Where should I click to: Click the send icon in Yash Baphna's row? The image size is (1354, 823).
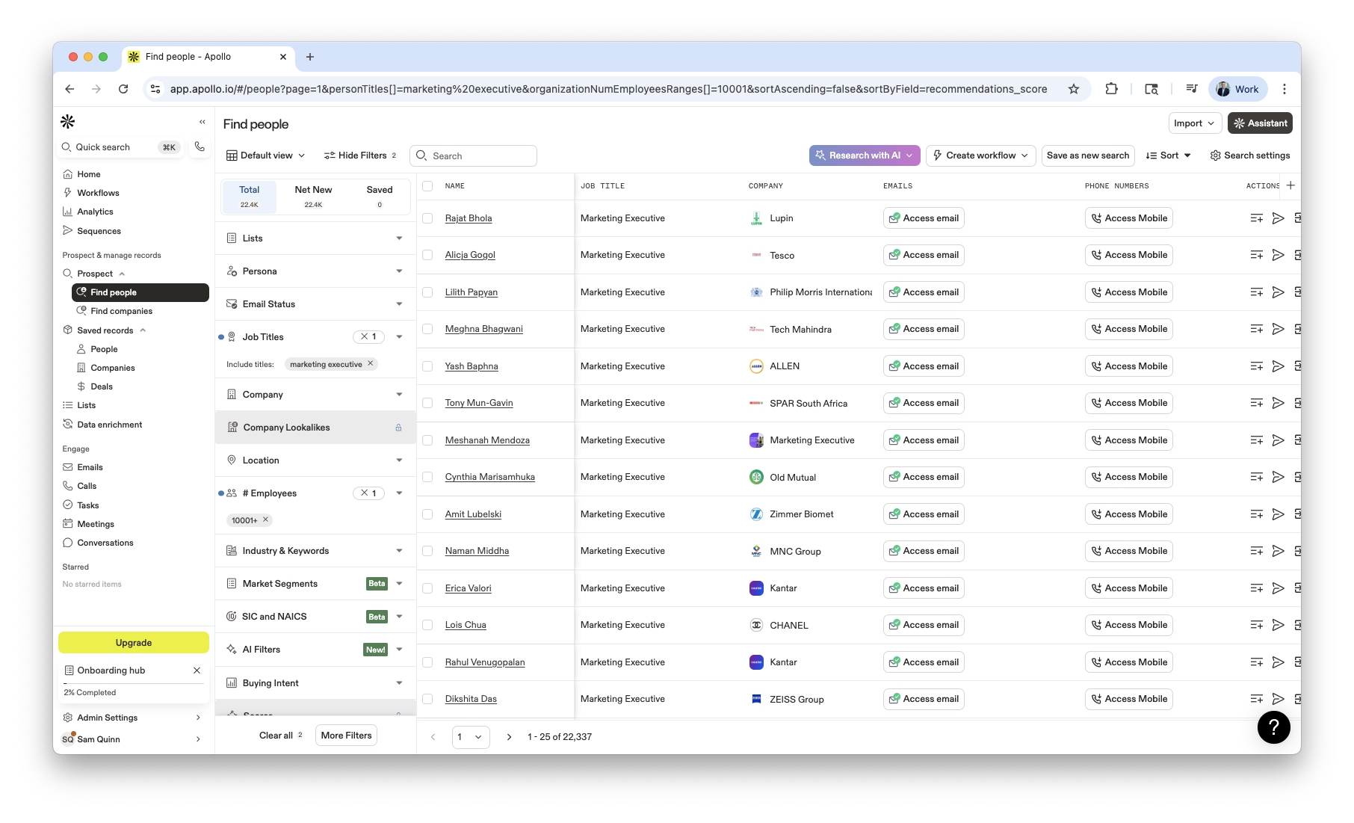point(1279,366)
